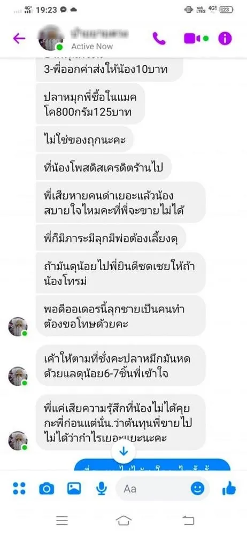The height and width of the screenshot is (535, 247).
Task: Open the emoji picker smiley icon
Action: 197,488
